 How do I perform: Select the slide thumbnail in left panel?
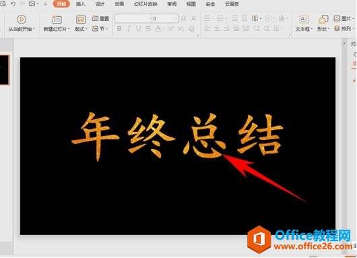[5, 69]
